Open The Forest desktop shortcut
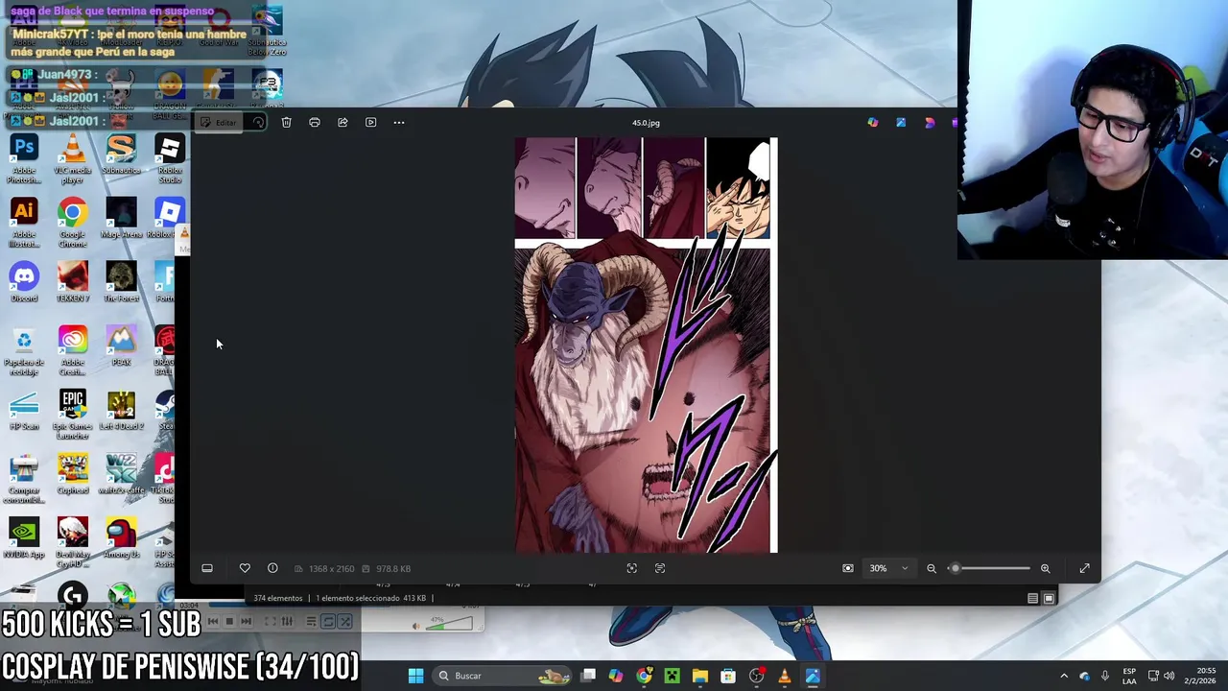Image resolution: width=1228 pixels, height=691 pixels. pos(121,283)
